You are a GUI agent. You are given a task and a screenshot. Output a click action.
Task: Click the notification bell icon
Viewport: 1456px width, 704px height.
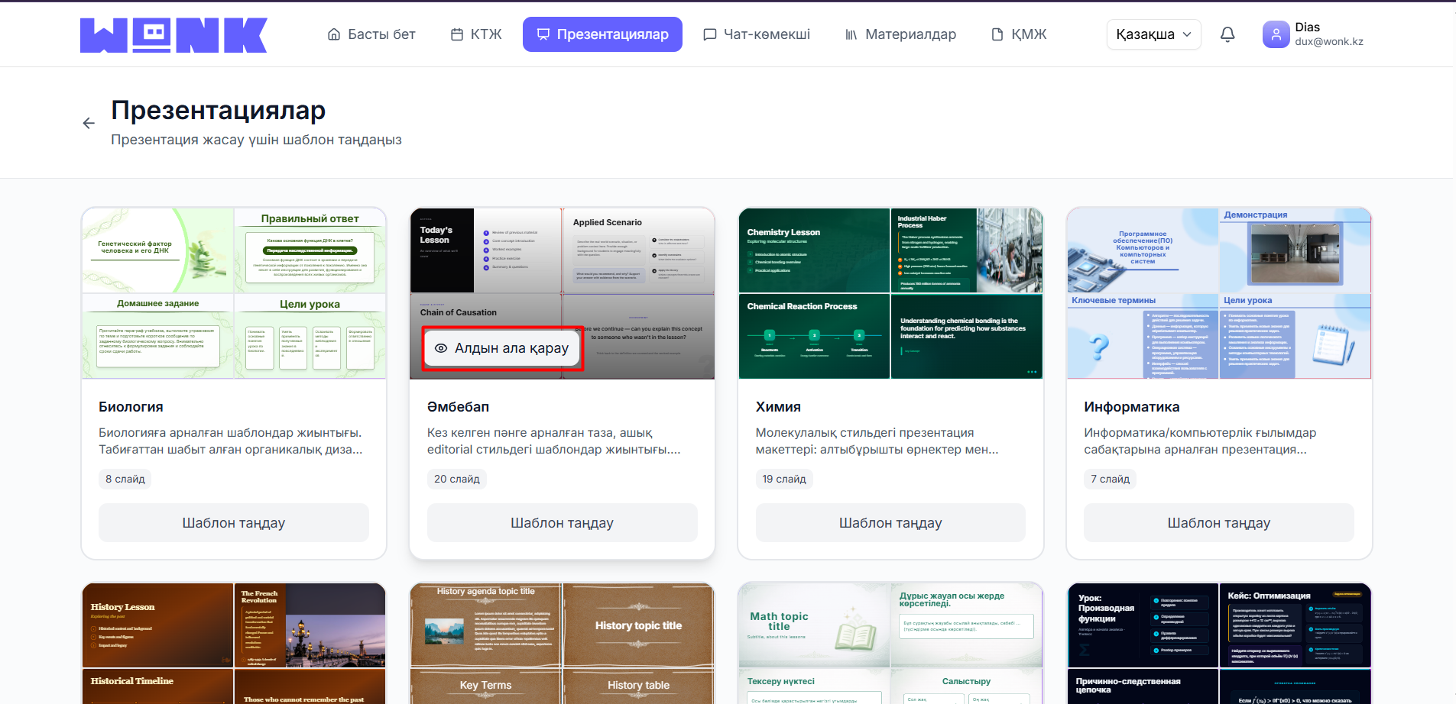[1227, 34]
